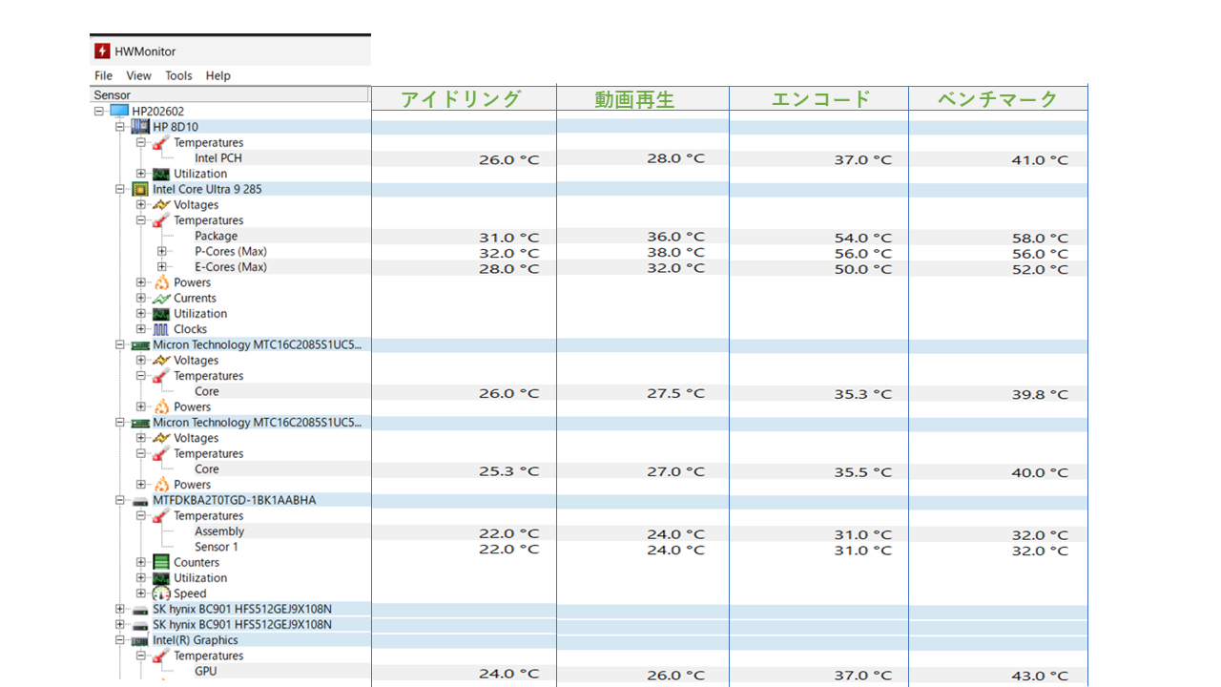Click the Speed gauge icon
Image resolution: width=1221 pixels, height=687 pixels.
tap(161, 593)
